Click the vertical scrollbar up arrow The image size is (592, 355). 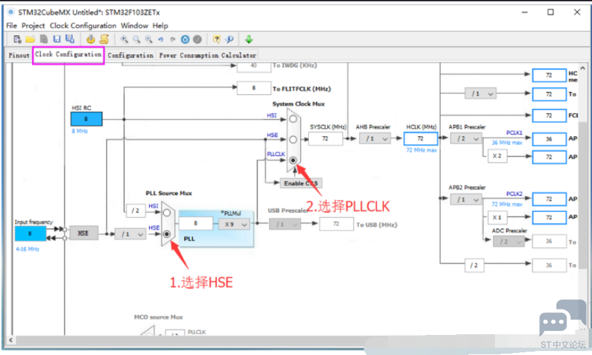click(x=583, y=68)
